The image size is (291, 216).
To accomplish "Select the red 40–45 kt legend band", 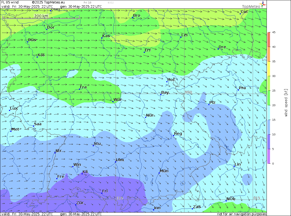I will click(269, 40).
